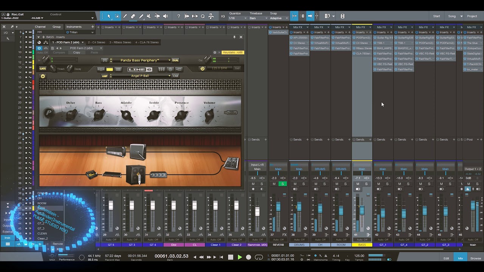Screen dimensions: 484x272
Task: Switch to the Song page
Action: click(452, 16)
